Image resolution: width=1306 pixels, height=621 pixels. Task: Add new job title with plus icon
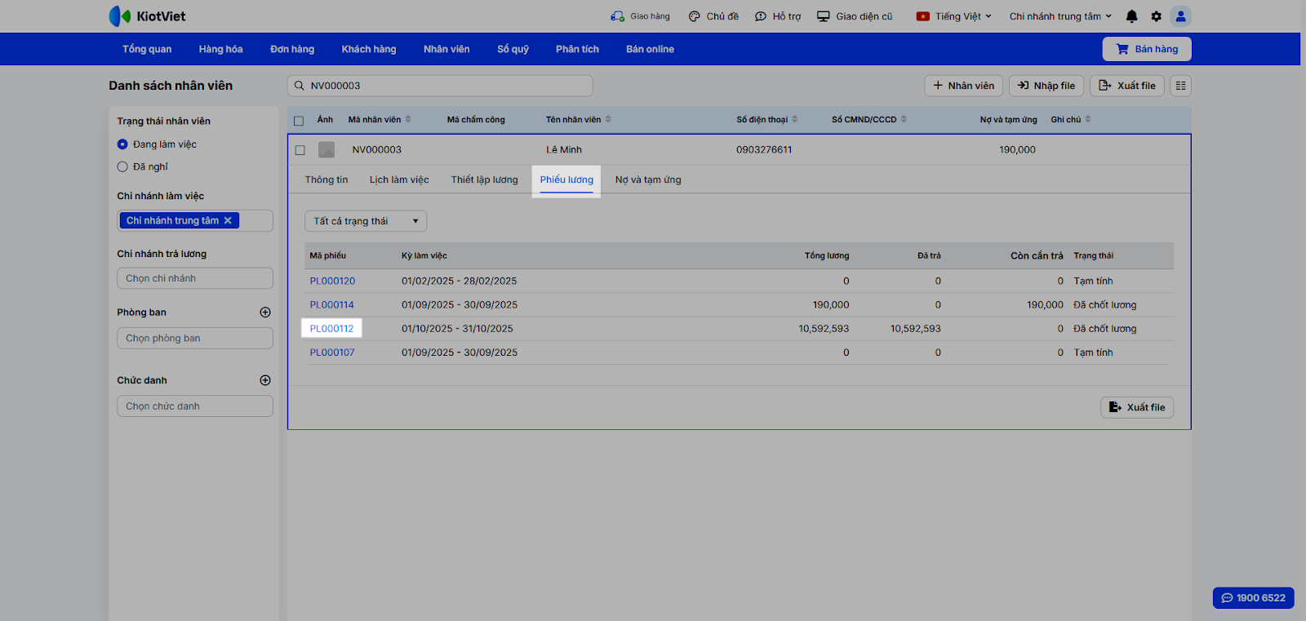point(265,380)
